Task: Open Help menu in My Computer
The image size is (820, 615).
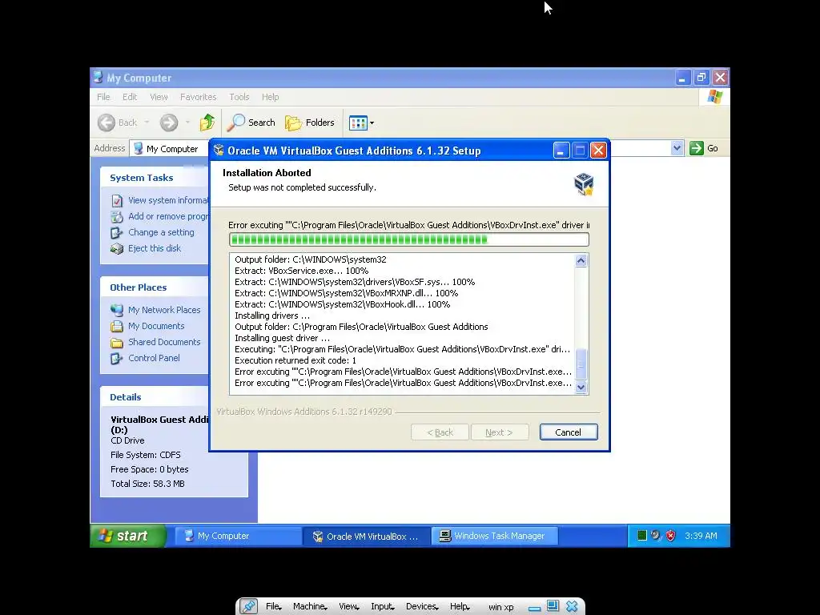Action: click(x=271, y=97)
